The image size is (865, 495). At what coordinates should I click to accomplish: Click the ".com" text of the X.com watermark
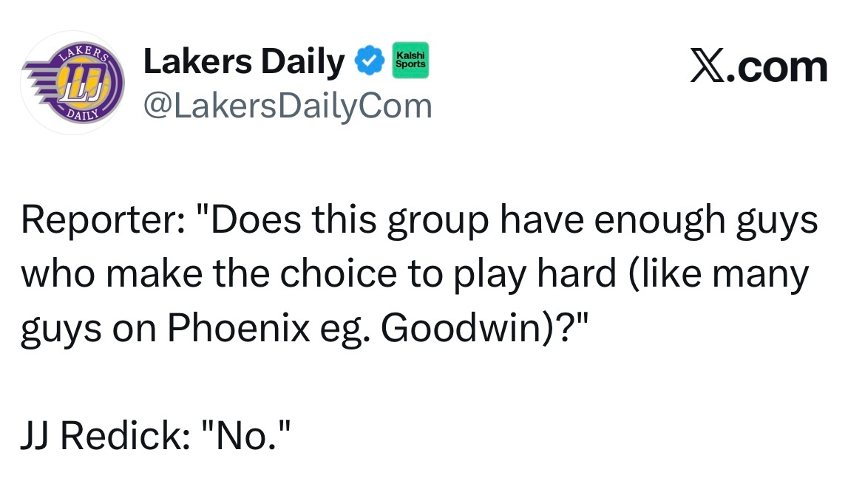(777, 69)
